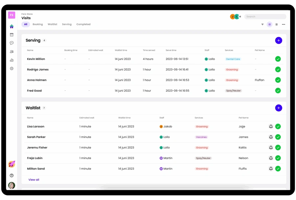
Task: Click the Fluffan pet name
Action: [259, 80]
